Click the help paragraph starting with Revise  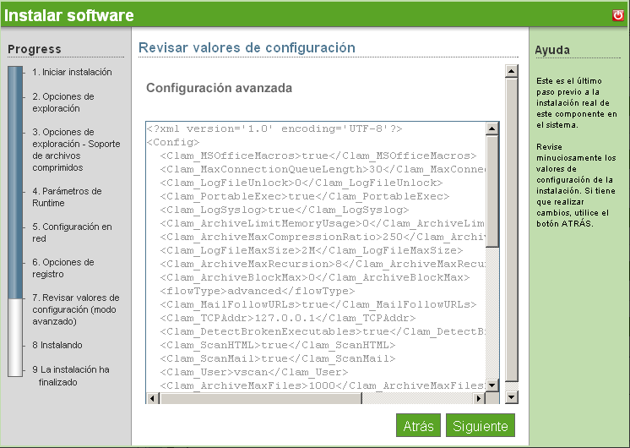click(x=576, y=185)
